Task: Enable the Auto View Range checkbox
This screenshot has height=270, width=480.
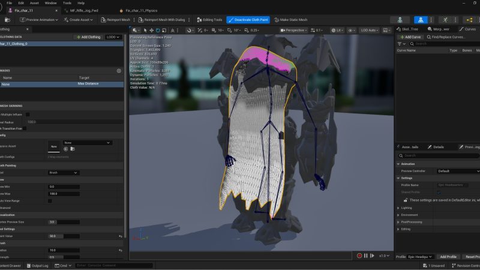Action: coord(50,201)
